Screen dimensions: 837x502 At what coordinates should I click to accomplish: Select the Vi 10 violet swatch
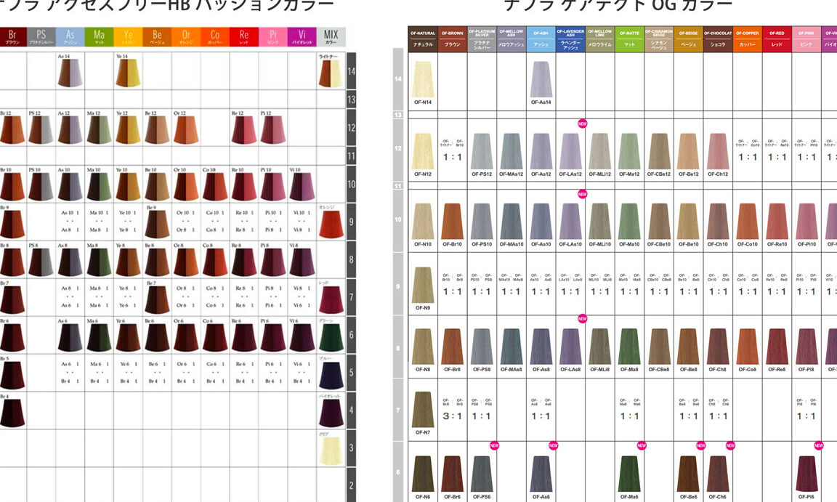tap(302, 187)
